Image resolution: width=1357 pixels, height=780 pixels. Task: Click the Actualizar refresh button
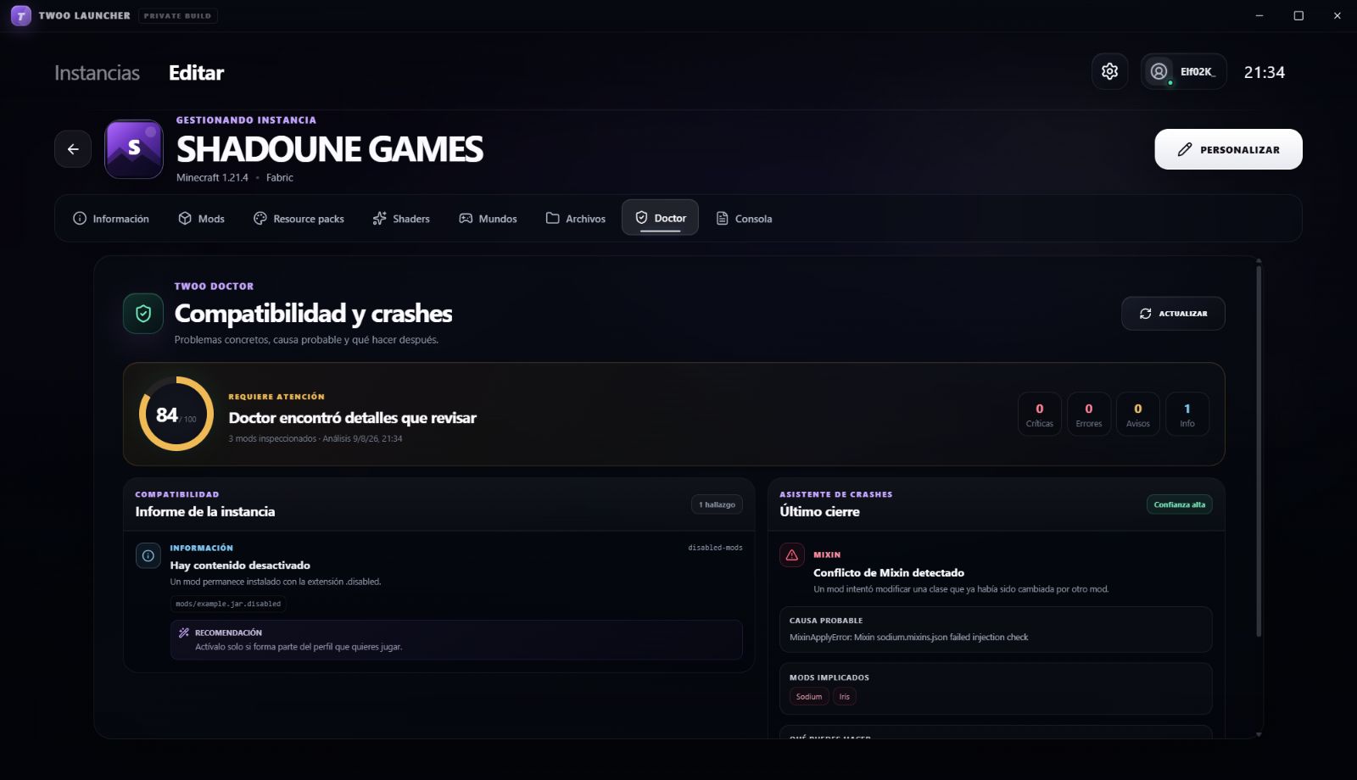point(1173,314)
